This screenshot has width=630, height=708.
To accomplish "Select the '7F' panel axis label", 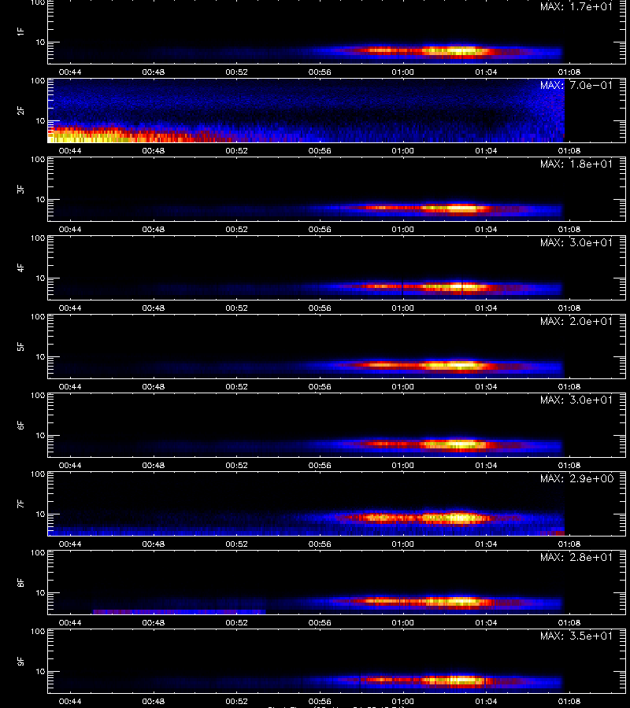I will tap(20, 503).
